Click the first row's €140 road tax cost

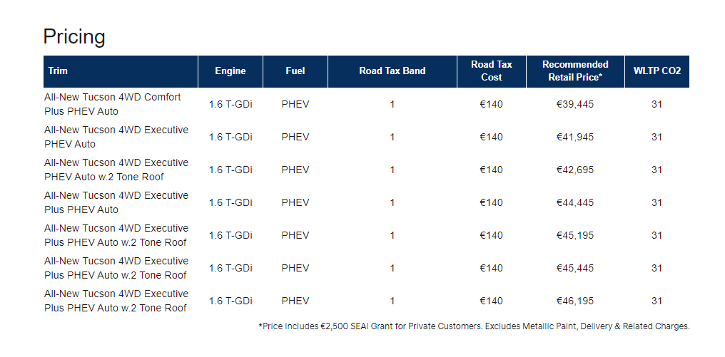pyautogui.click(x=492, y=104)
